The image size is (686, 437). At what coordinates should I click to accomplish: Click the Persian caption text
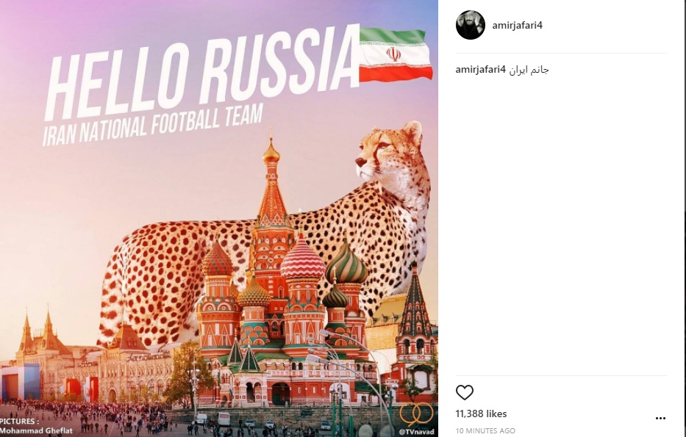[x=529, y=70]
